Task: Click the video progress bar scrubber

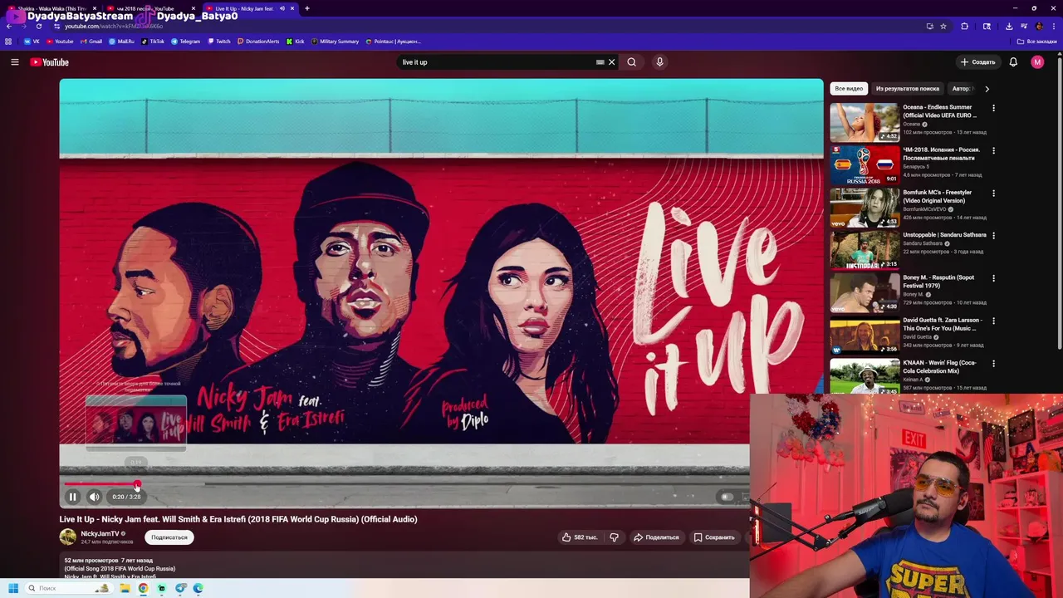Action: [x=138, y=483]
